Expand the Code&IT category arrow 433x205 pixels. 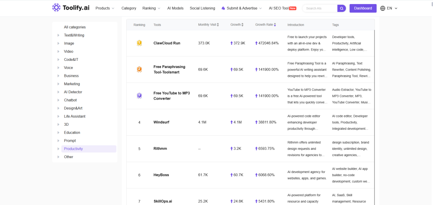tap(58, 60)
